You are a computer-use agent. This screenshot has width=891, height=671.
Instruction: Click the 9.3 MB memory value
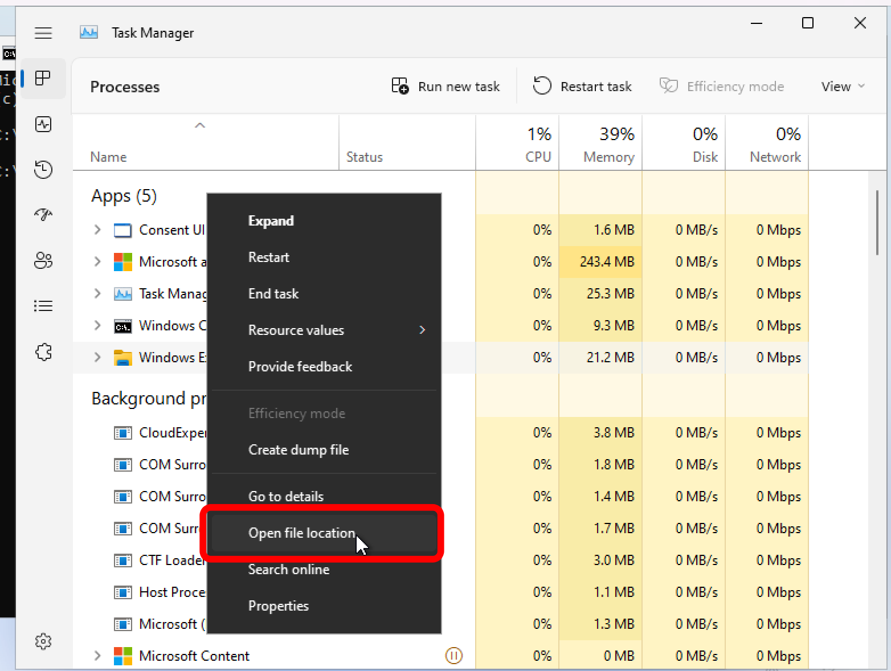[x=614, y=326]
